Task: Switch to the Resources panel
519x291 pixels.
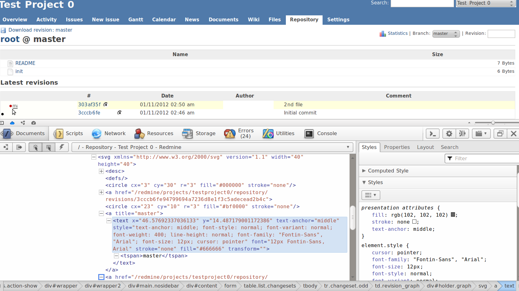Action: tap(153, 134)
